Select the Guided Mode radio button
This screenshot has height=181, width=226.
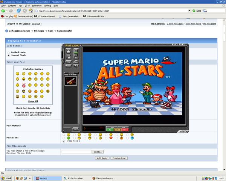(9, 52)
